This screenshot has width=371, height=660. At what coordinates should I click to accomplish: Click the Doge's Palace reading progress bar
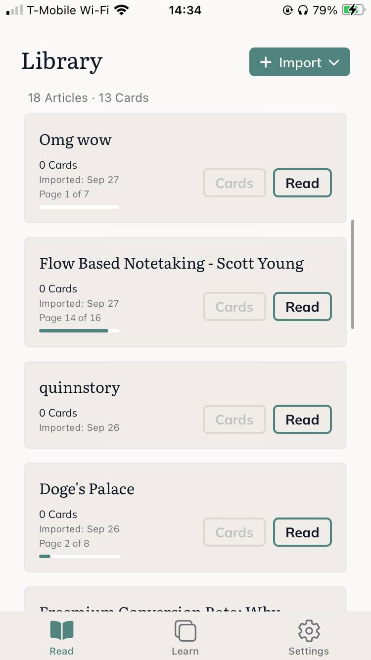coord(79,556)
